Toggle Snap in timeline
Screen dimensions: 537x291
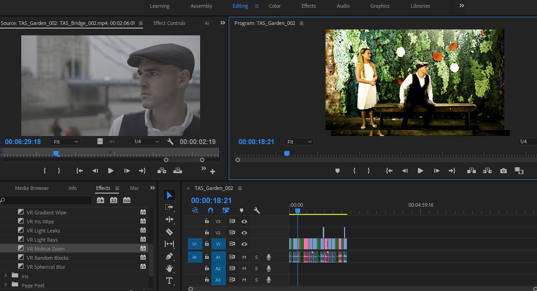pos(210,210)
